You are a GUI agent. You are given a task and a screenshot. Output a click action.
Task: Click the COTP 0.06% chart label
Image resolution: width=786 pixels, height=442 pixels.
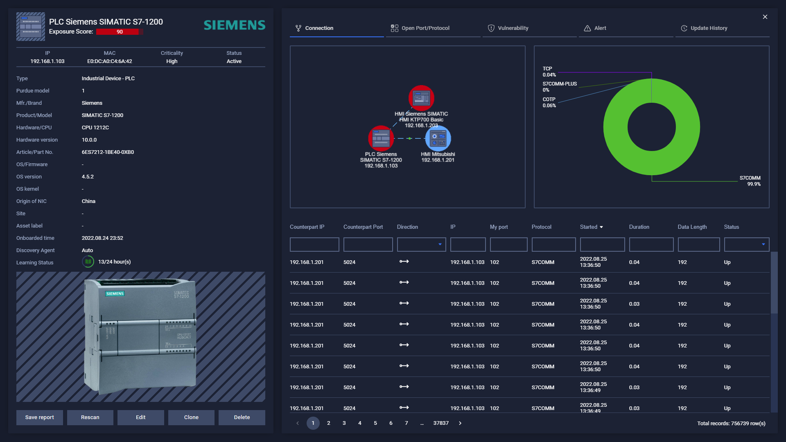point(549,102)
